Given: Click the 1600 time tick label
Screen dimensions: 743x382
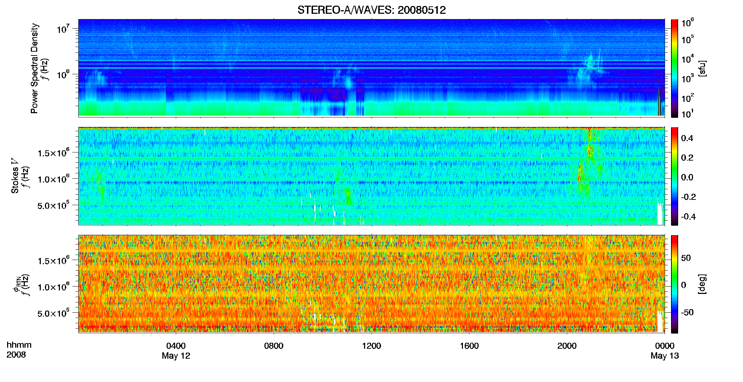Looking at the screenshot, I should pyautogui.click(x=469, y=346).
